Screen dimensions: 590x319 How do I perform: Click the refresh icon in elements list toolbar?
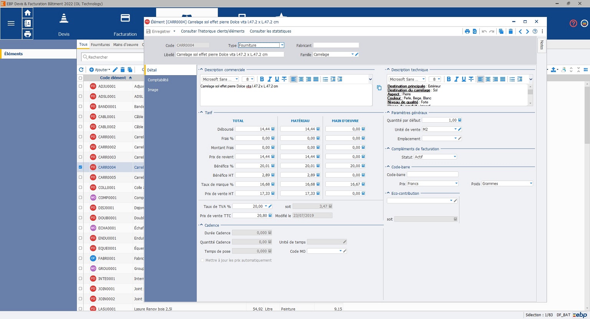pos(81,70)
